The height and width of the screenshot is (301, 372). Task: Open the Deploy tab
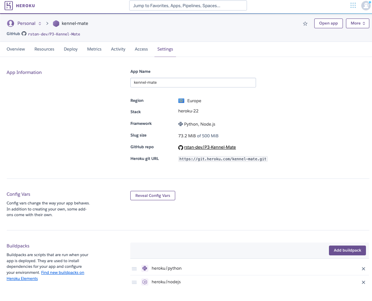tap(71, 49)
